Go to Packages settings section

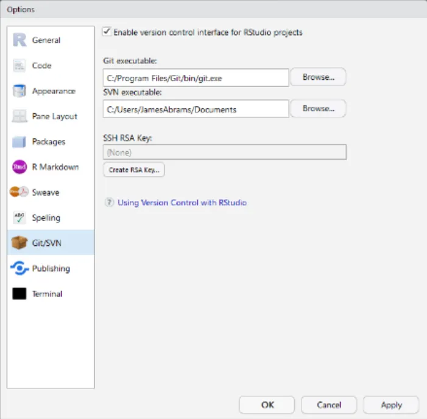coord(49,141)
